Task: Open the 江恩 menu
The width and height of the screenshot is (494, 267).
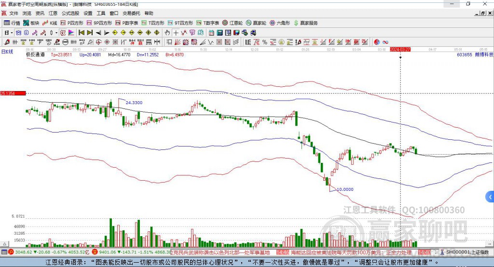Action: tap(53, 13)
